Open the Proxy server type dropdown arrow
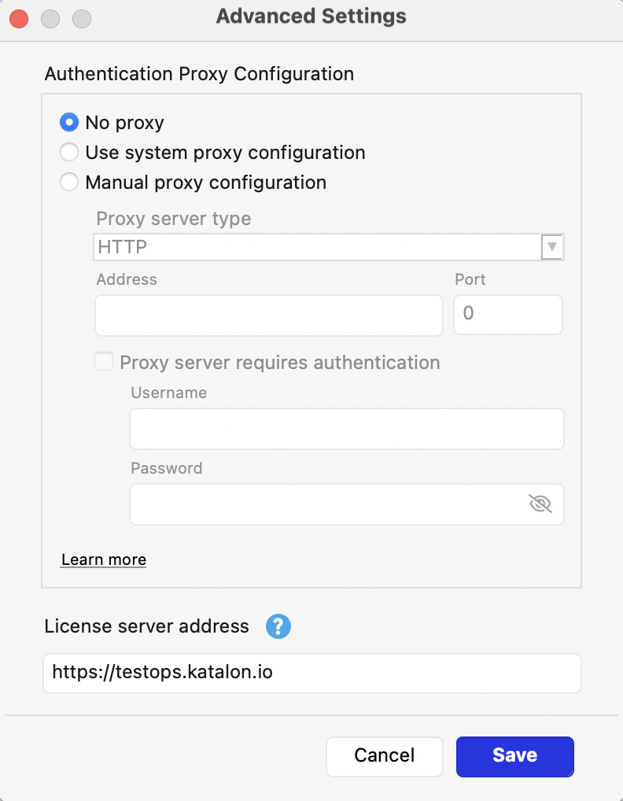 [552, 247]
